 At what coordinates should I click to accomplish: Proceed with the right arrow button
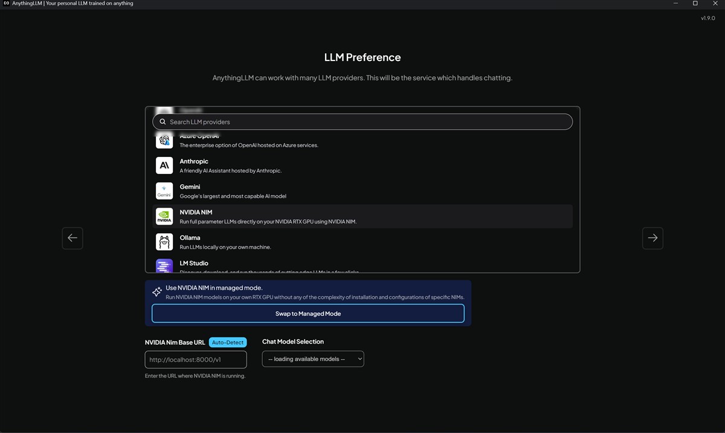652,238
